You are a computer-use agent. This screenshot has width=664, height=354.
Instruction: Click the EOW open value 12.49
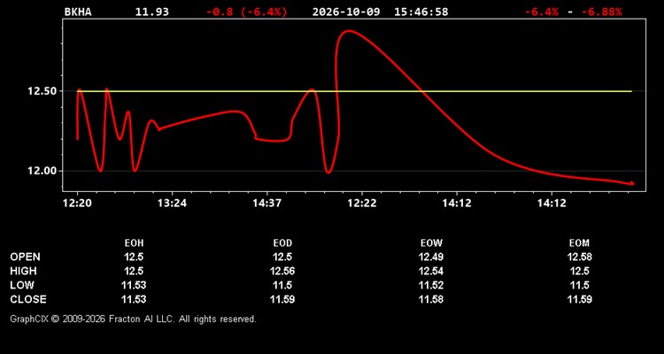point(431,257)
